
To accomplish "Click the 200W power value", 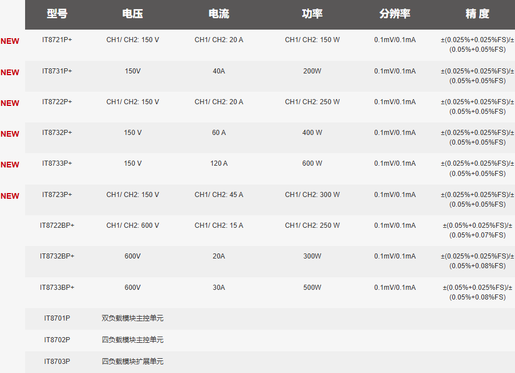I will [312, 71].
